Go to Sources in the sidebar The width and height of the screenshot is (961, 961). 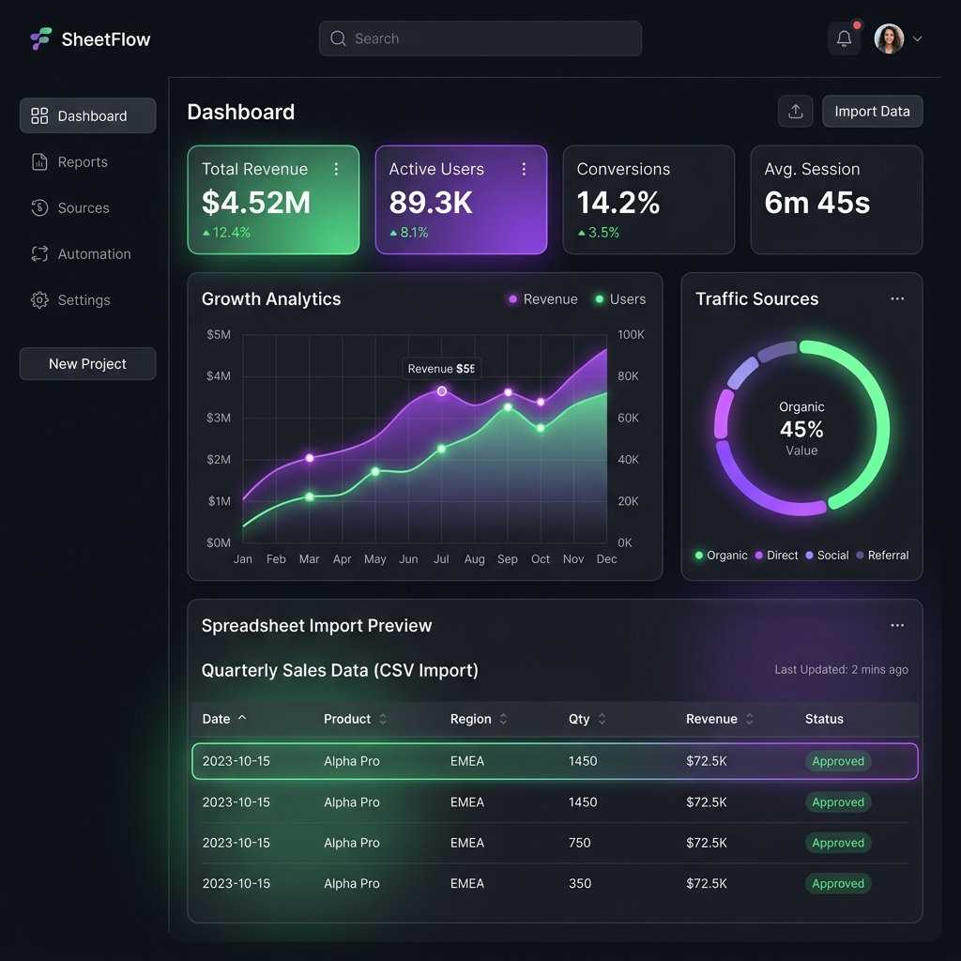87,207
